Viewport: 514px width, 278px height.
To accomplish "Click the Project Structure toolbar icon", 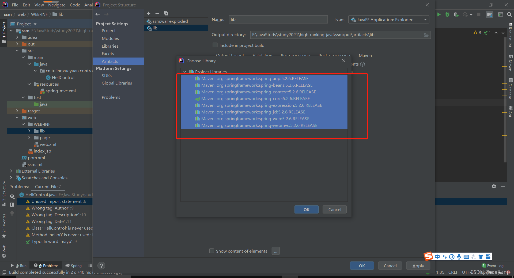I will point(490,14).
